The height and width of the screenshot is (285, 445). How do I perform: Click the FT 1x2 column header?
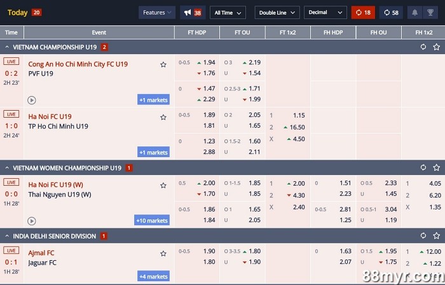(x=288, y=32)
